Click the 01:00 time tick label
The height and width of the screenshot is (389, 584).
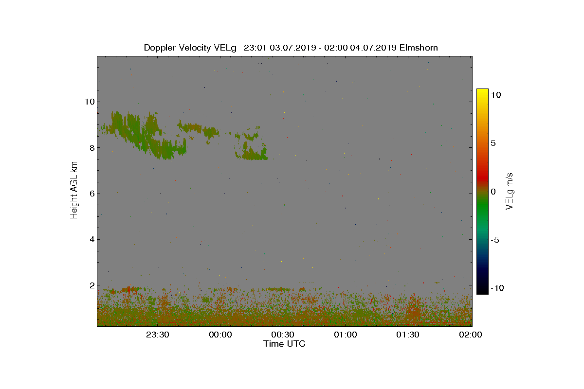pos(345,335)
